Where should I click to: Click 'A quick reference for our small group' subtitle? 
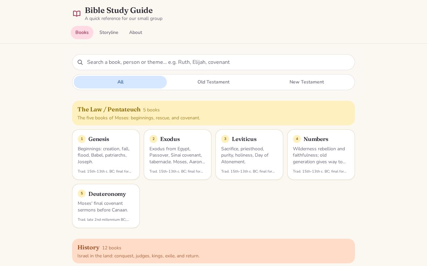tap(123, 19)
